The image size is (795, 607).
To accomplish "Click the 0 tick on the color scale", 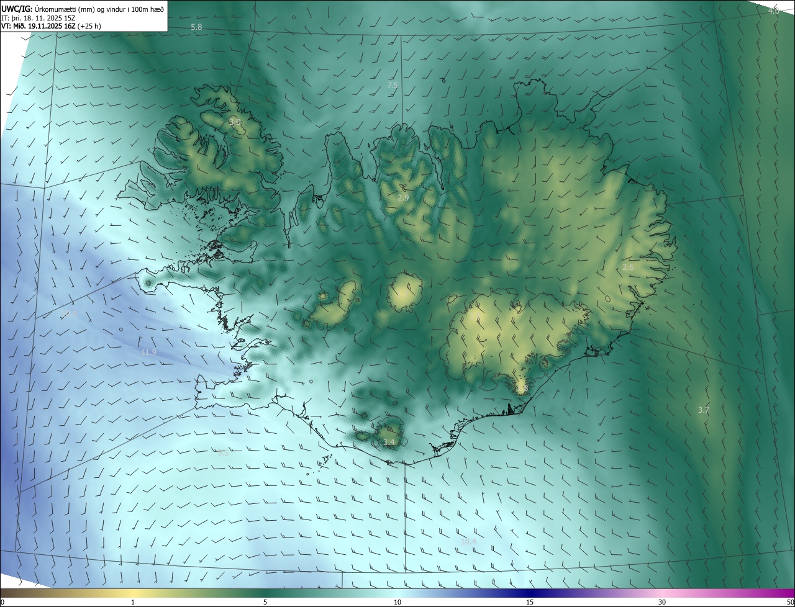I will [2, 603].
